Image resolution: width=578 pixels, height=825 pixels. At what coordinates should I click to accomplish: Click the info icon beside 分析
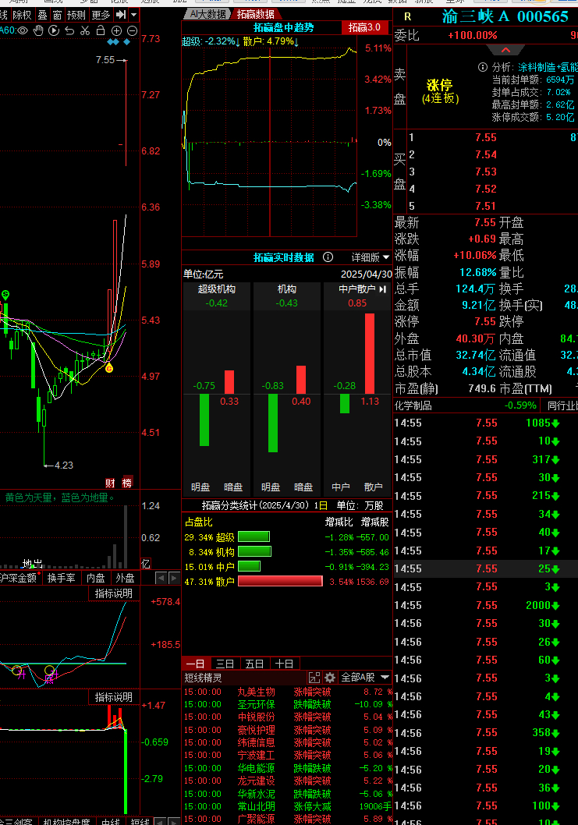pyautogui.click(x=482, y=67)
